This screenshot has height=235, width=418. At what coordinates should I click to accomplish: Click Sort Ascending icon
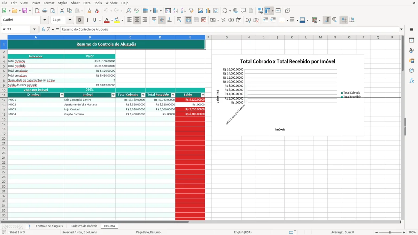(176, 11)
